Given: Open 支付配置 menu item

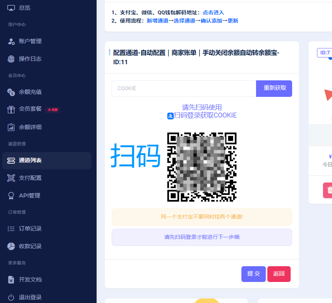Looking at the screenshot, I should pos(30,178).
